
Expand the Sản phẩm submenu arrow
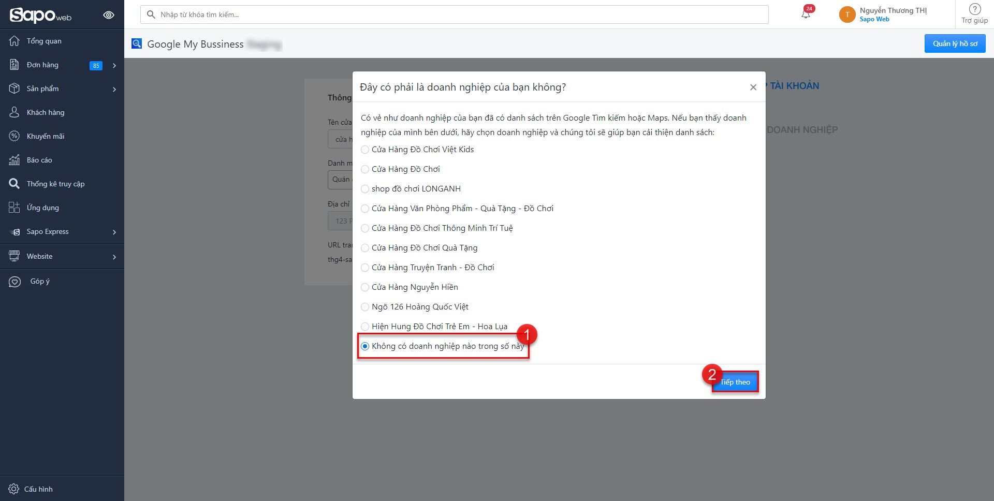point(114,89)
